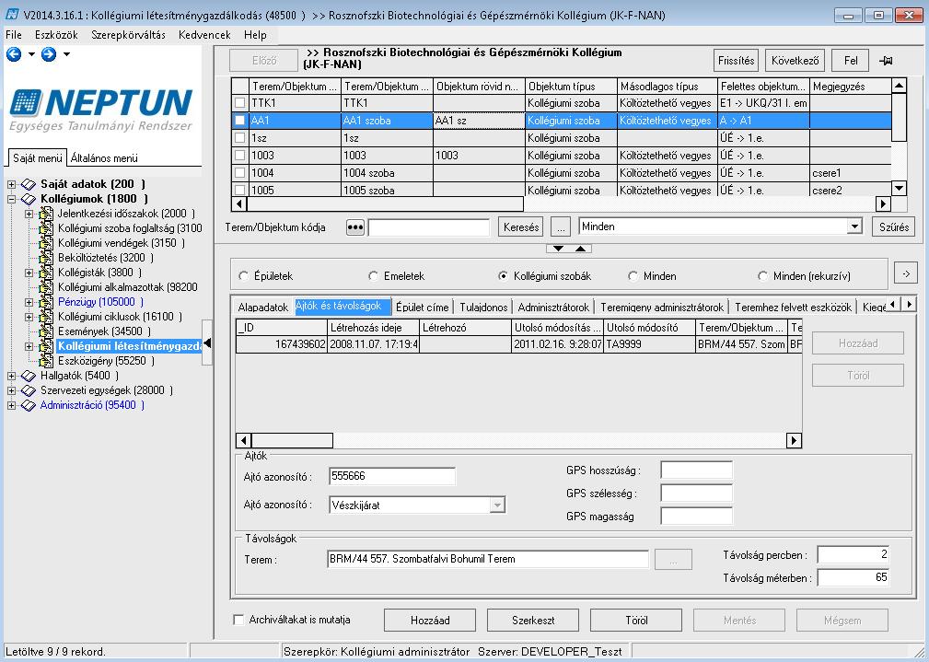
Task: Click the blue back navigation arrow icon
Action: 14,54
